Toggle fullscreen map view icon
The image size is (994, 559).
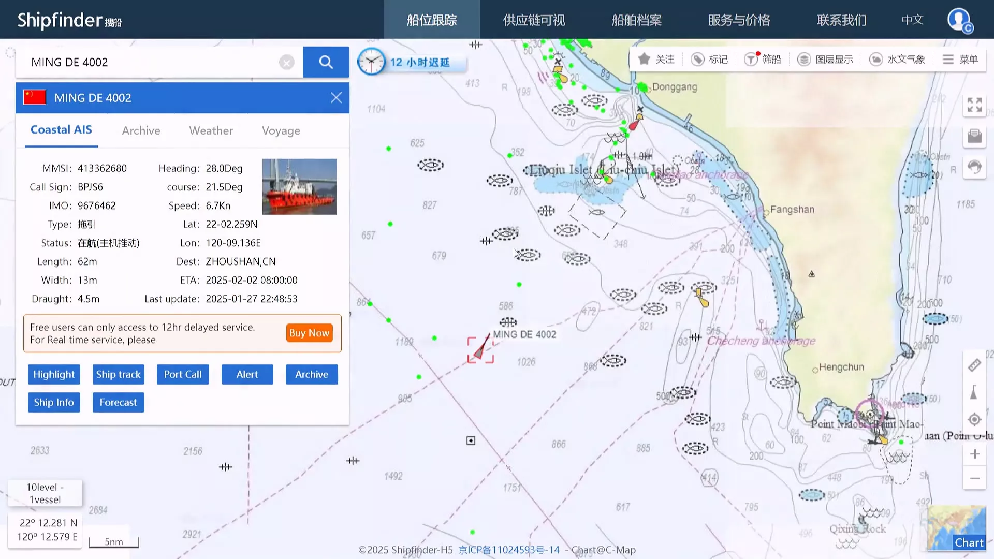974,105
